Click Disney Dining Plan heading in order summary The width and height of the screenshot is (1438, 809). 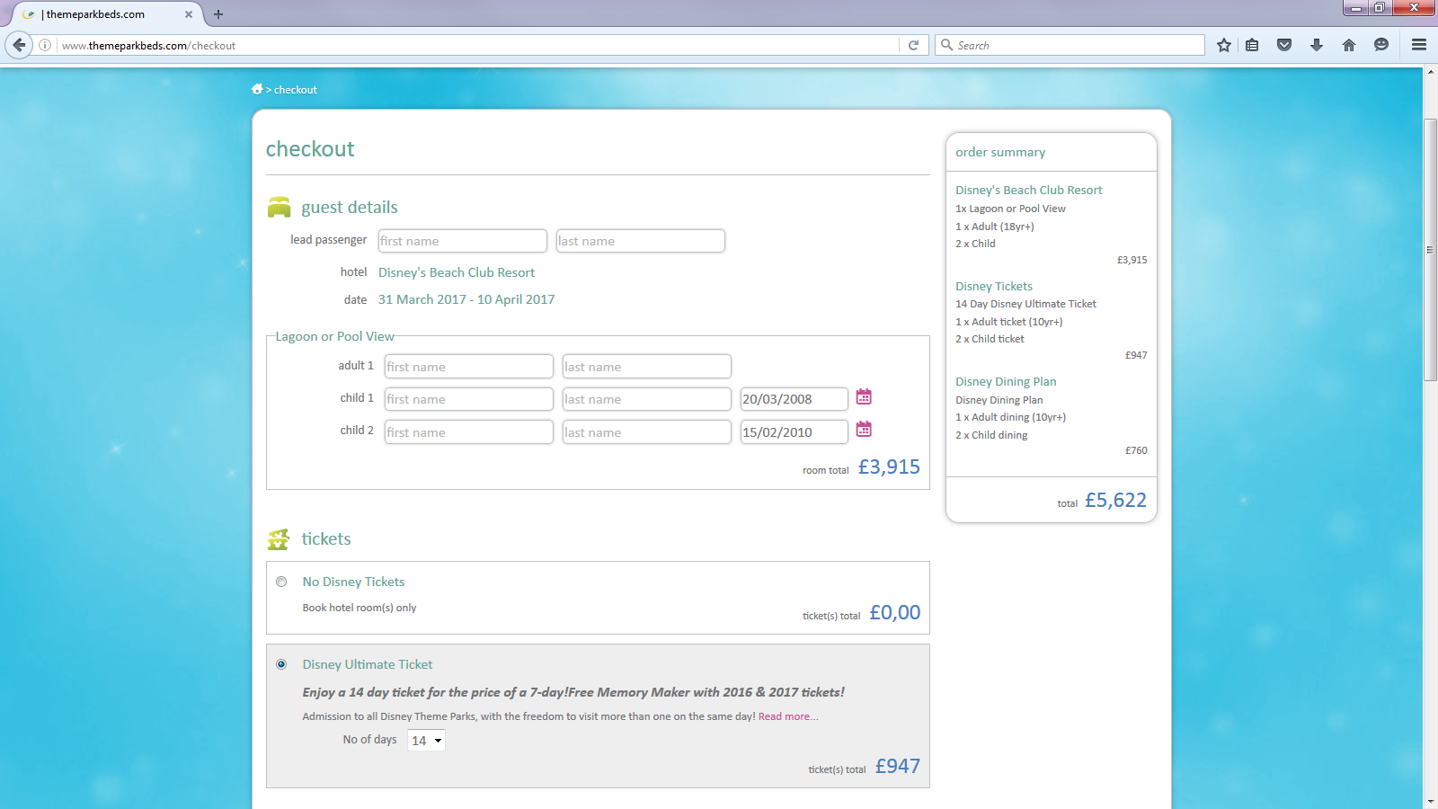[1006, 381]
